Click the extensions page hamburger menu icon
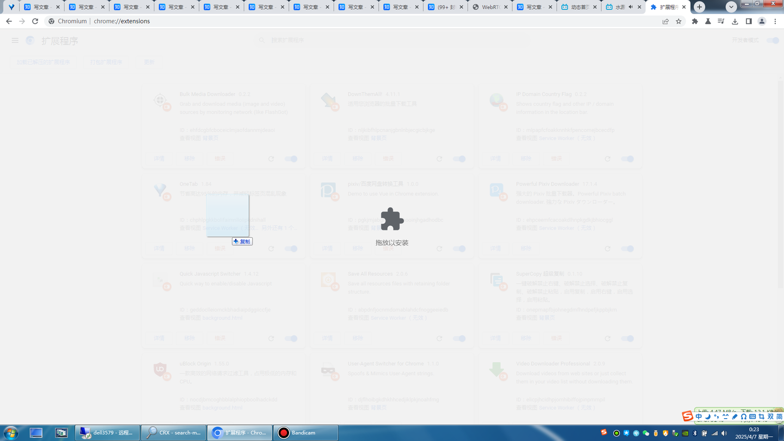This screenshot has height=441, width=784. pos(15,40)
